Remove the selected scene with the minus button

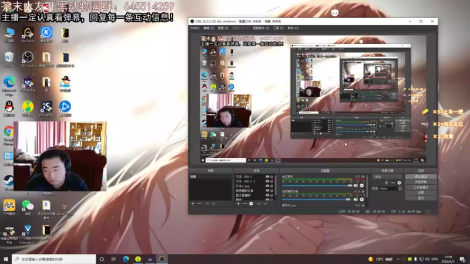click(x=199, y=204)
